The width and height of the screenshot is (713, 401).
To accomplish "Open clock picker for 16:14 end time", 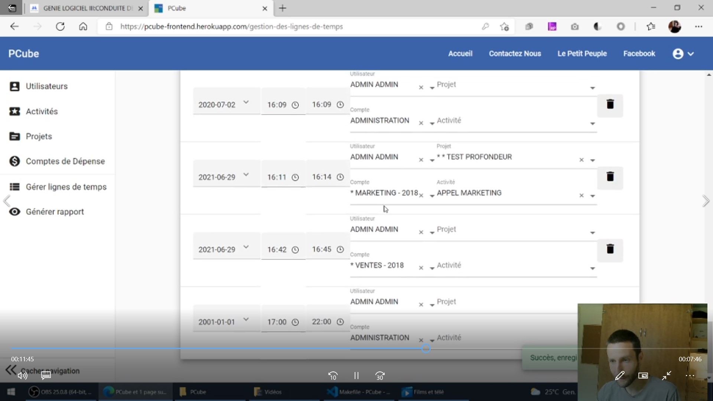I will click(x=340, y=177).
